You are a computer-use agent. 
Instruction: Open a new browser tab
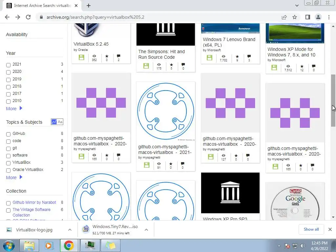[x=89, y=6]
